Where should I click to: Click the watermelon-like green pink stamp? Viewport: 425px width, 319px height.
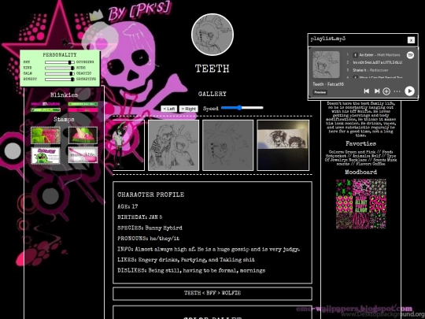[83, 135]
